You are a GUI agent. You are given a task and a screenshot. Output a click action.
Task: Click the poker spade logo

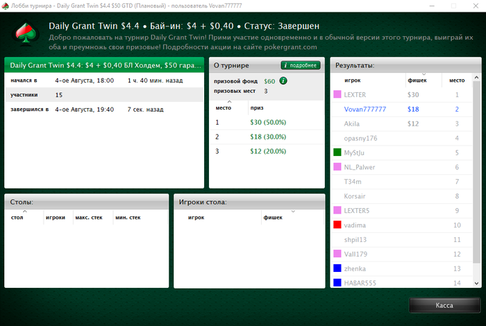(x=26, y=34)
